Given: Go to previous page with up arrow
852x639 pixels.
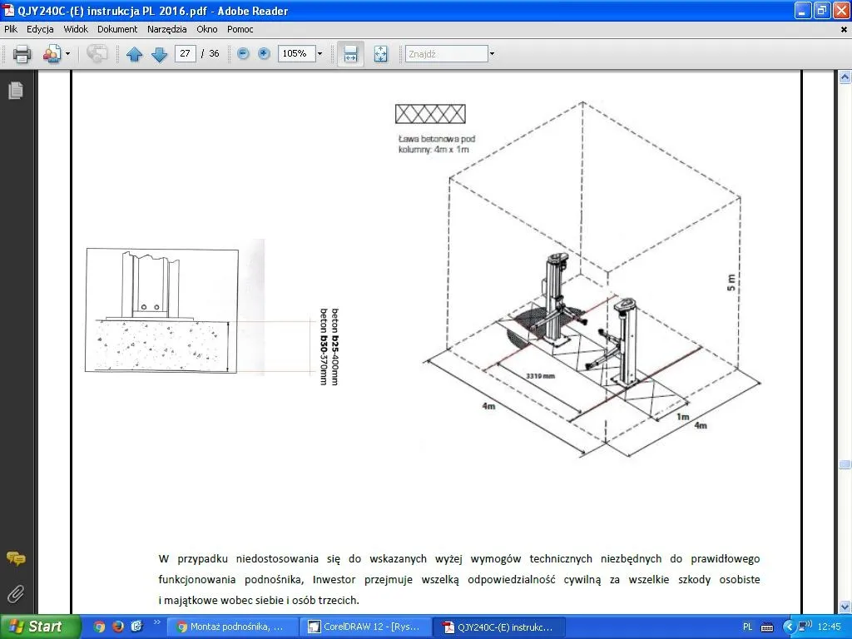Looking at the screenshot, I should tap(134, 54).
